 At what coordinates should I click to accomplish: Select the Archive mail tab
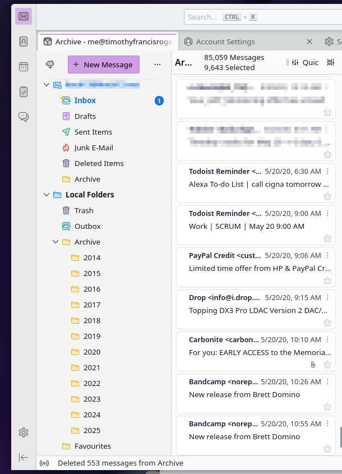point(107,42)
